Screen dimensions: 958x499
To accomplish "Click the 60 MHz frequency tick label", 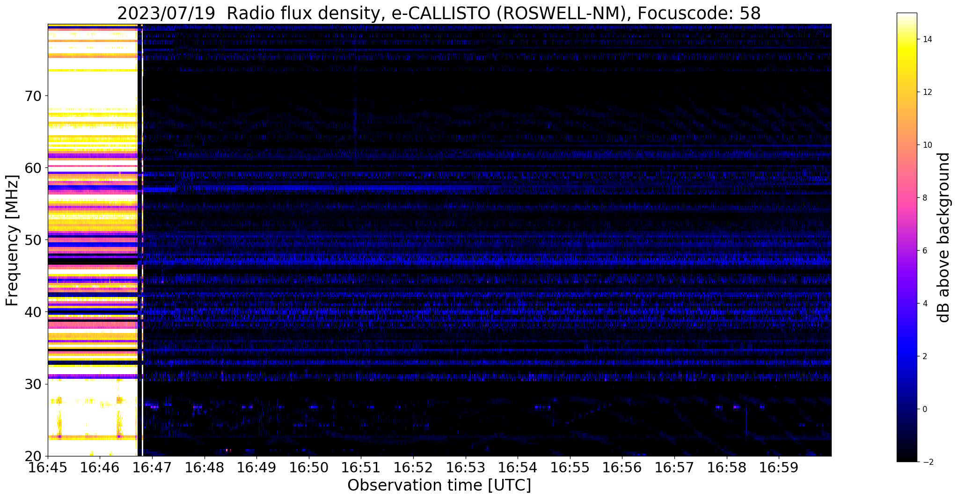I will (x=33, y=168).
